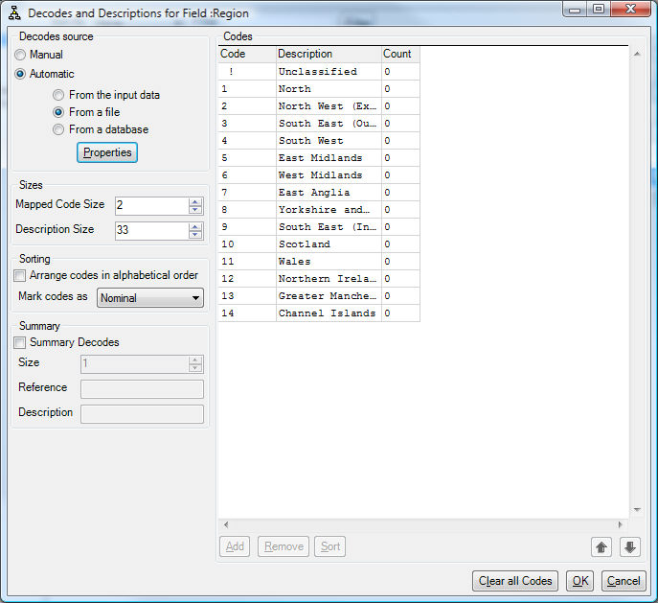Click the horizontal scroll right arrow
The width and height of the screenshot is (658, 603).
point(621,524)
